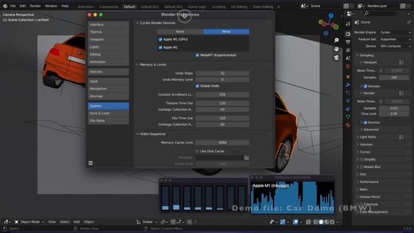Image resolution: width=414 pixels, height=233 pixels.
Task: Open Light Paths presets list icon
Action: coord(401,137)
